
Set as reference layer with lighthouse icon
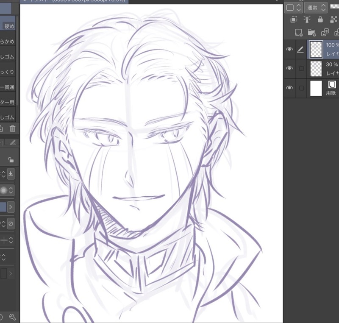point(307,19)
